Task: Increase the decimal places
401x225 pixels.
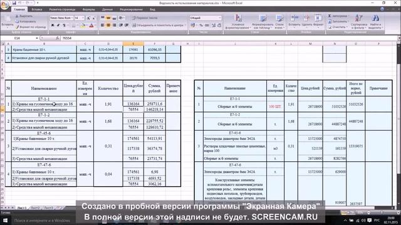Action: 214,25
